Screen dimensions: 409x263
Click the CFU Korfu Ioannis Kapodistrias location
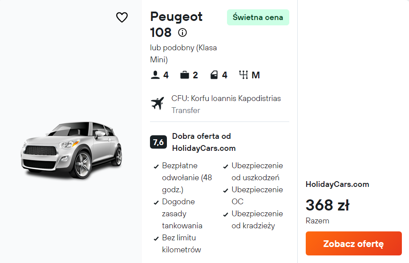click(226, 98)
